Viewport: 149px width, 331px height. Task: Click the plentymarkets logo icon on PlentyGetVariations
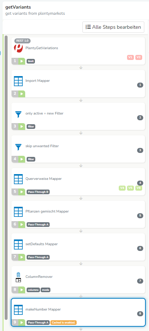[18, 48]
